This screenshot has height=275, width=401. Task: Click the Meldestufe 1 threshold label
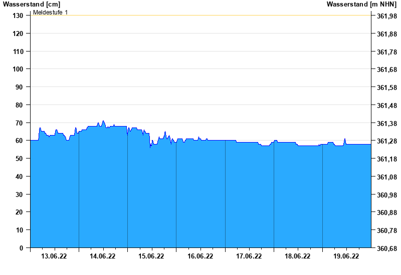coord(50,12)
